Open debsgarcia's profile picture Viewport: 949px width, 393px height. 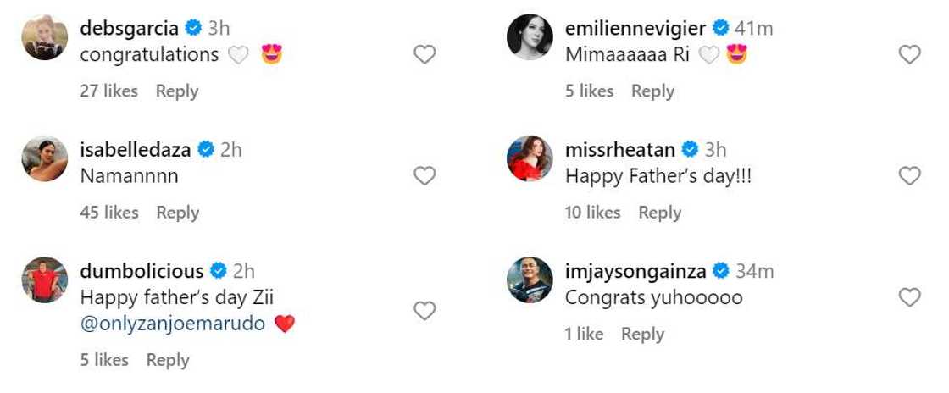tap(45, 37)
